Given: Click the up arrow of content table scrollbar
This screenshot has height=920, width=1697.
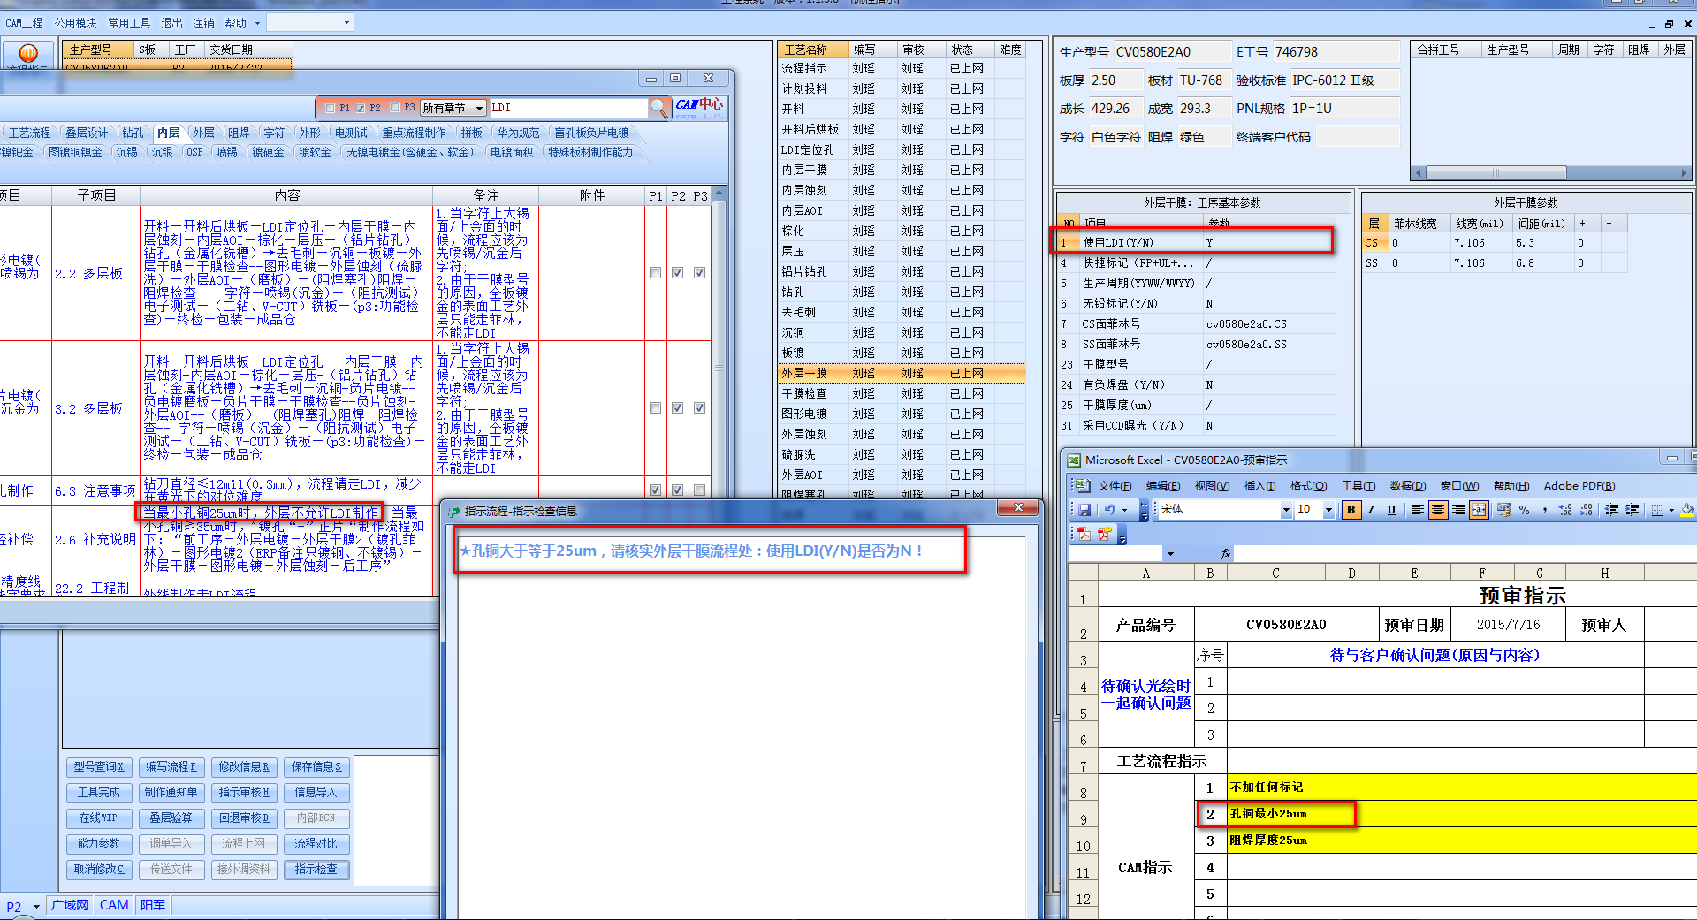Looking at the screenshot, I should tap(719, 194).
